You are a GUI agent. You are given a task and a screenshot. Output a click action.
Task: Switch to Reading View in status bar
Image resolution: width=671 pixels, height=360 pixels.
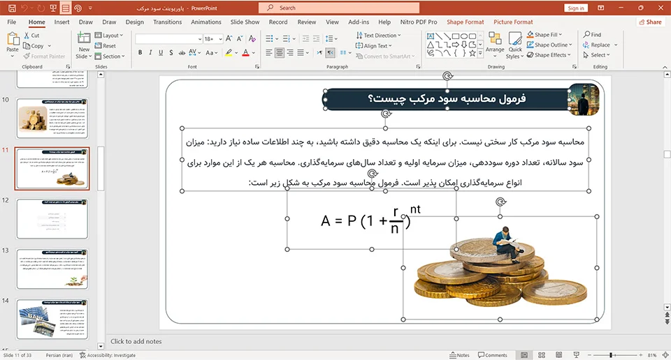559,355
